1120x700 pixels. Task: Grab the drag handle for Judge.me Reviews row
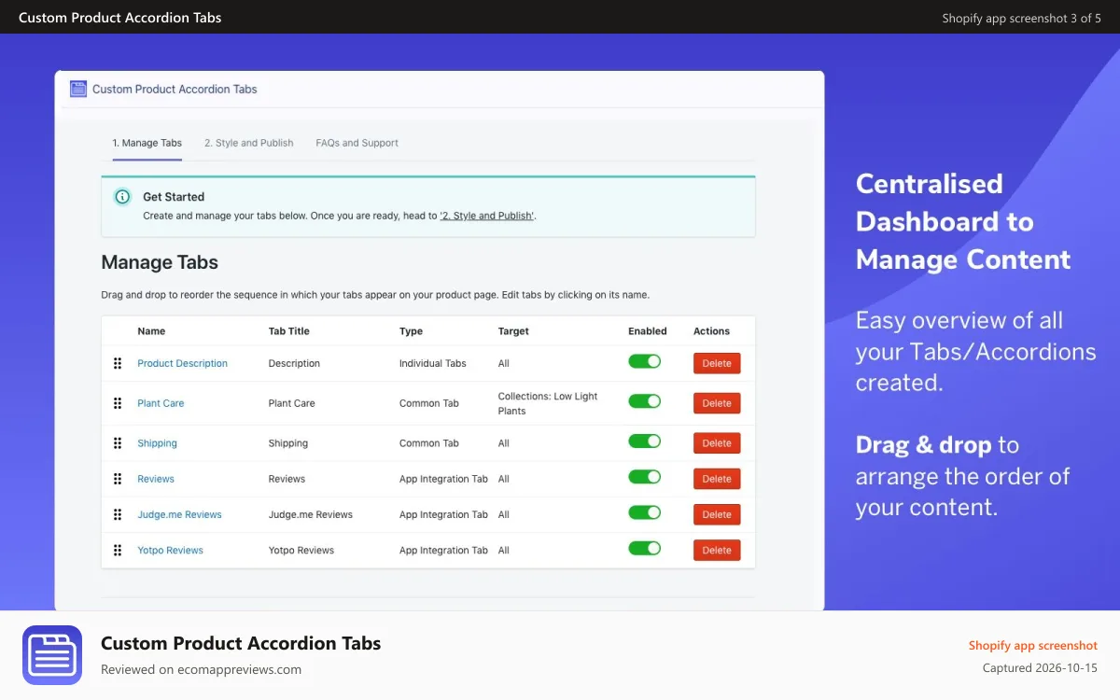click(x=118, y=514)
